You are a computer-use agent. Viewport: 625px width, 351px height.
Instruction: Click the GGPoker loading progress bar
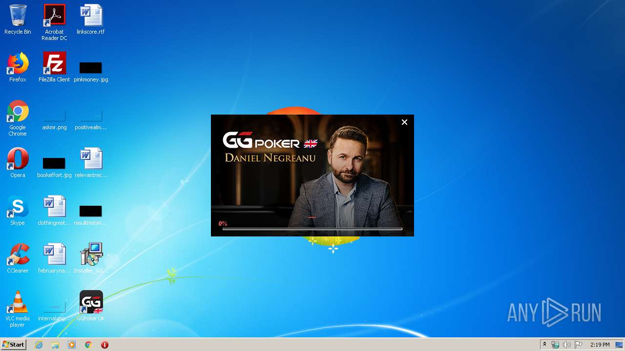(312, 229)
